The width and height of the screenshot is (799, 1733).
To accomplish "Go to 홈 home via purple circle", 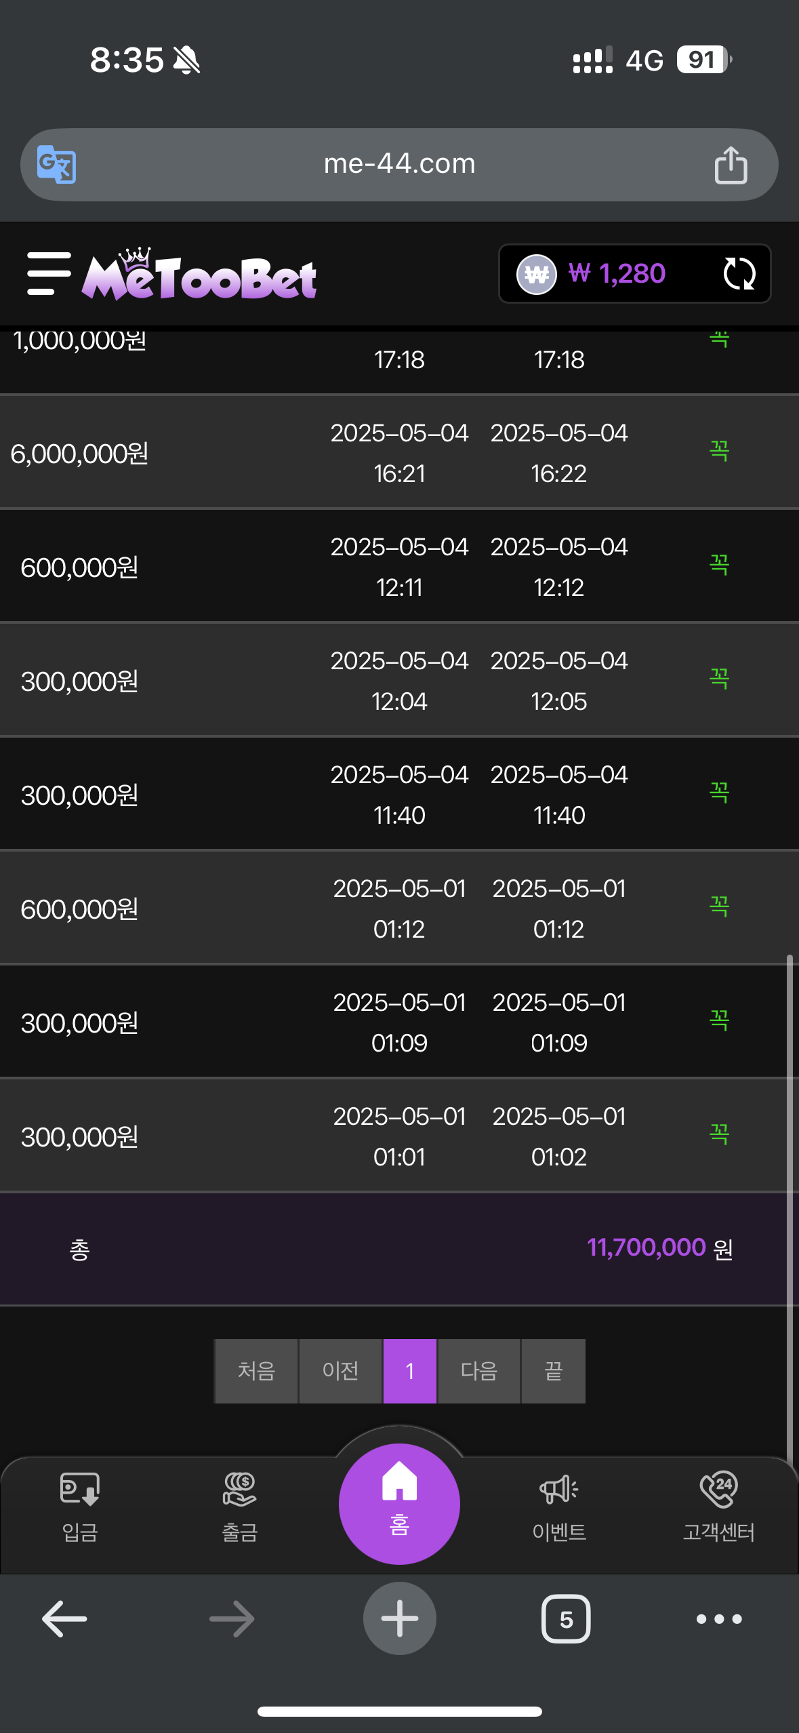I will [x=399, y=1504].
